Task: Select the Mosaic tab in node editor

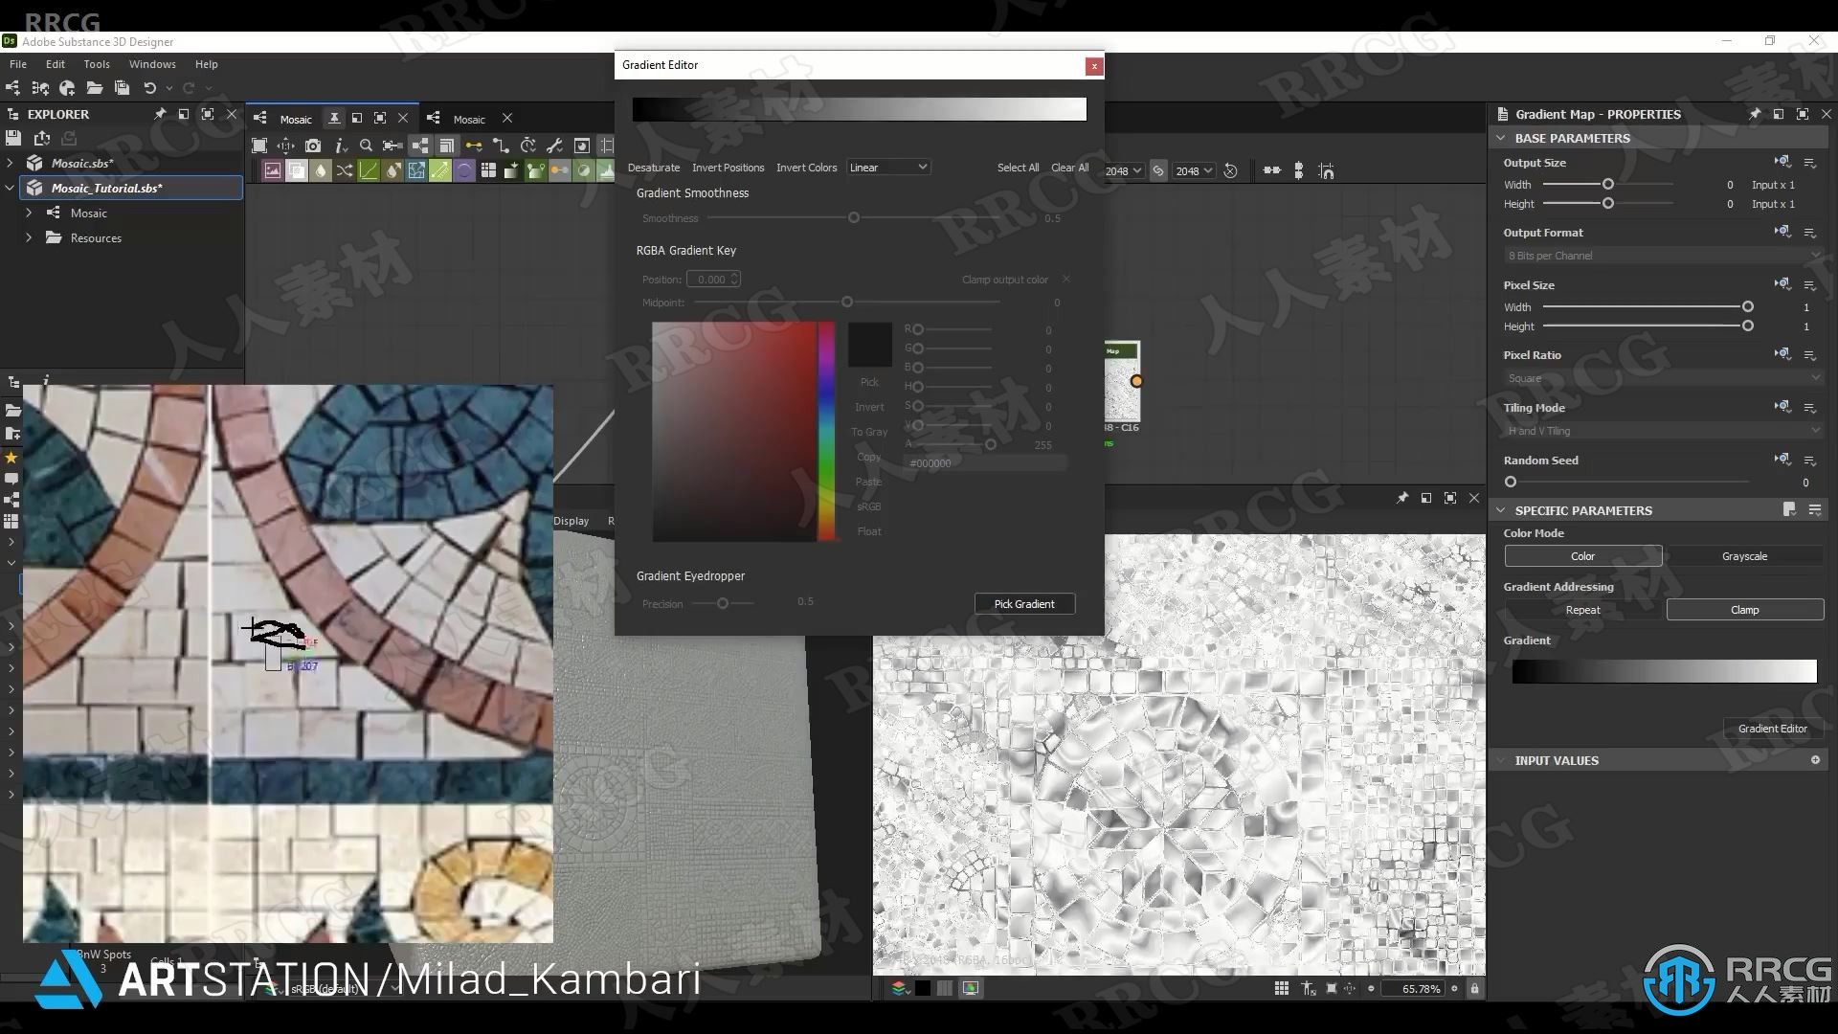Action: (x=467, y=118)
